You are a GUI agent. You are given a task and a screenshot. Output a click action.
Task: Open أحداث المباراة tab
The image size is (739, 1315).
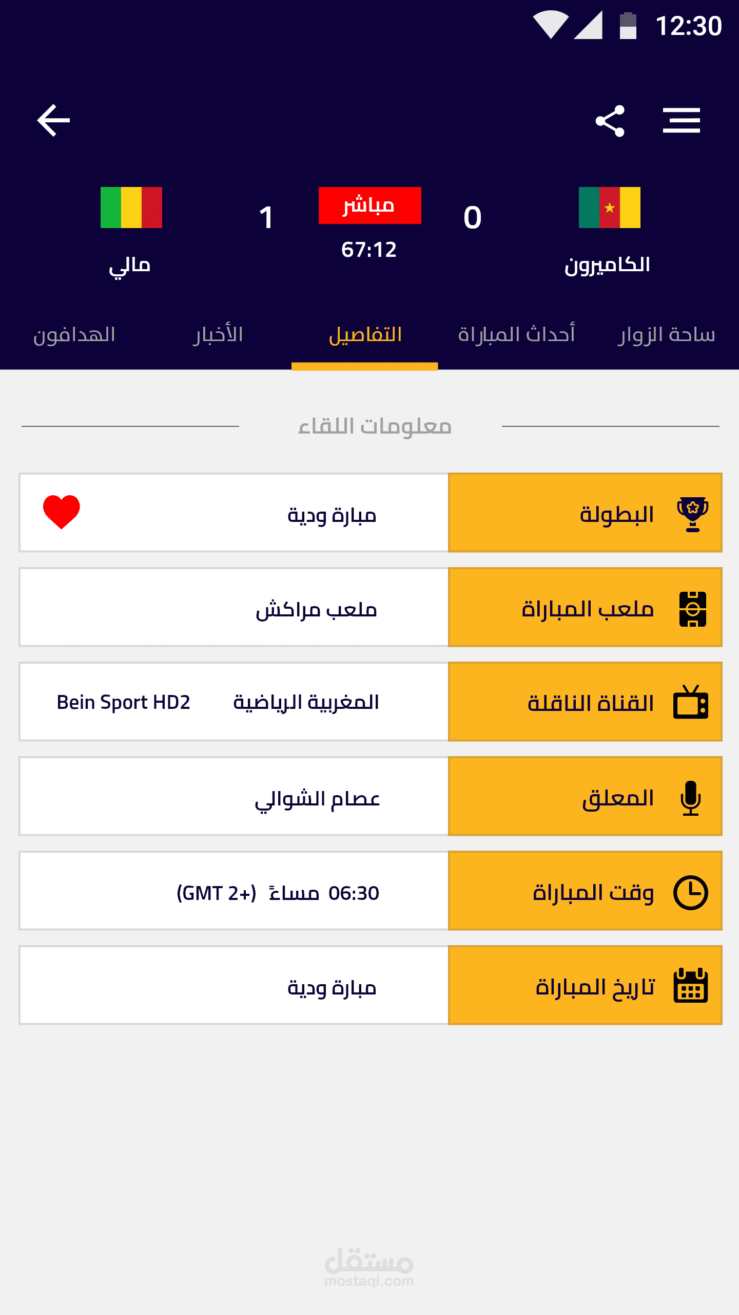point(516,335)
